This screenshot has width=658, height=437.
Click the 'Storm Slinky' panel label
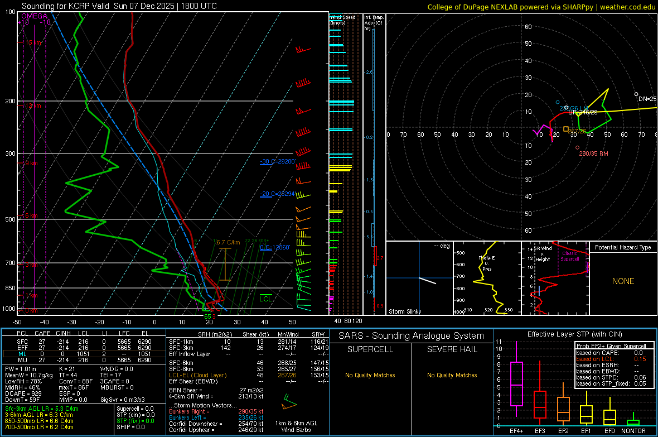pyautogui.click(x=404, y=311)
